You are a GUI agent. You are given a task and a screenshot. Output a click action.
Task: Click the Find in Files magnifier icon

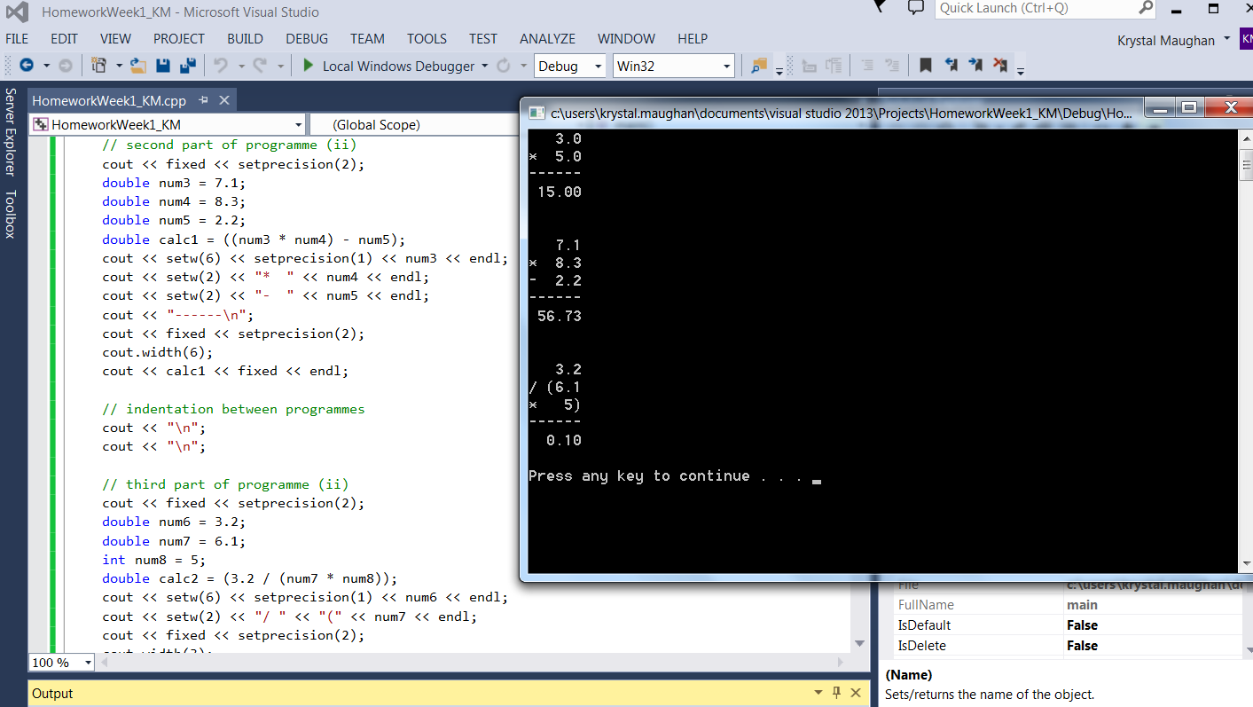[759, 66]
